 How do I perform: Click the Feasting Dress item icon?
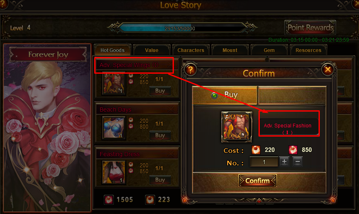(x=114, y=172)
